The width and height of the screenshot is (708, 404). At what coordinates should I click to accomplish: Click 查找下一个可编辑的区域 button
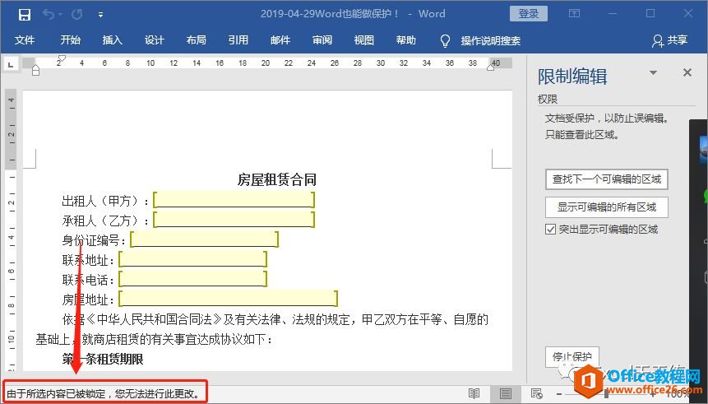tap(606, 179)
